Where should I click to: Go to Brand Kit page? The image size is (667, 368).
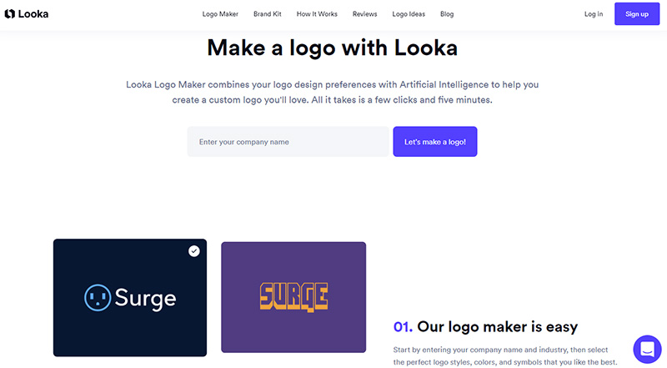268,14
